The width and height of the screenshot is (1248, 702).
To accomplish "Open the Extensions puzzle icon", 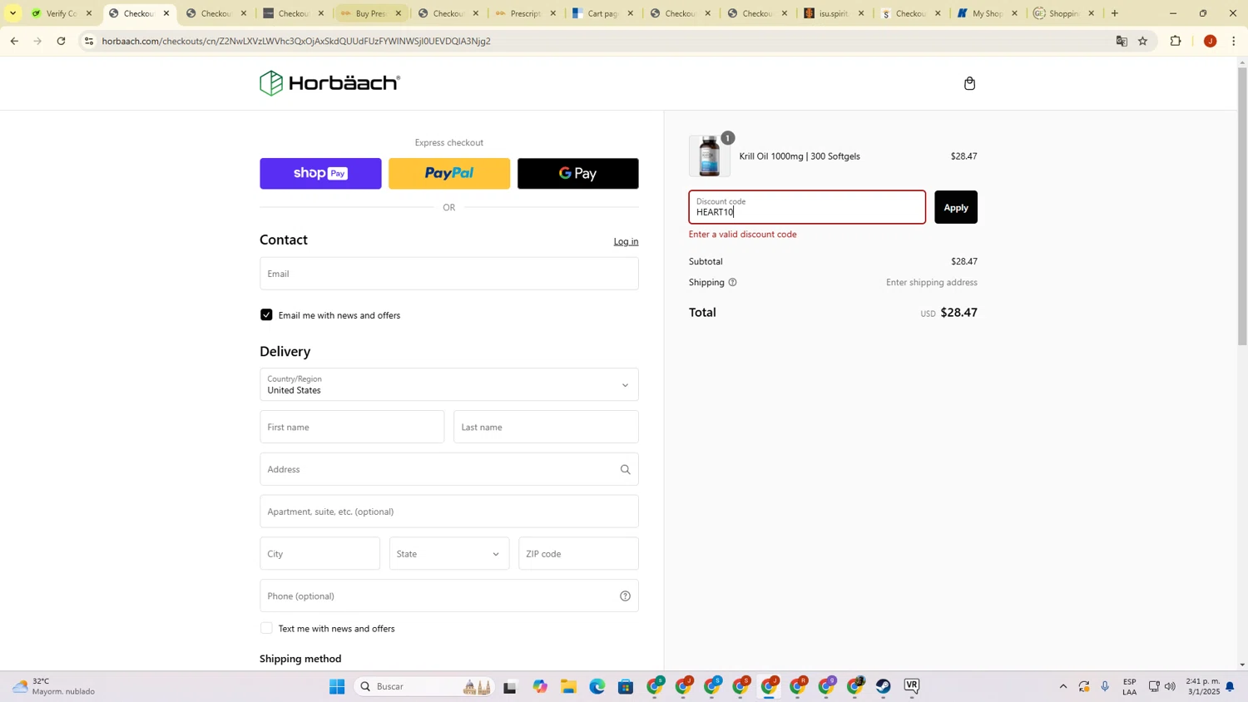I will [x=1176, y=41].
